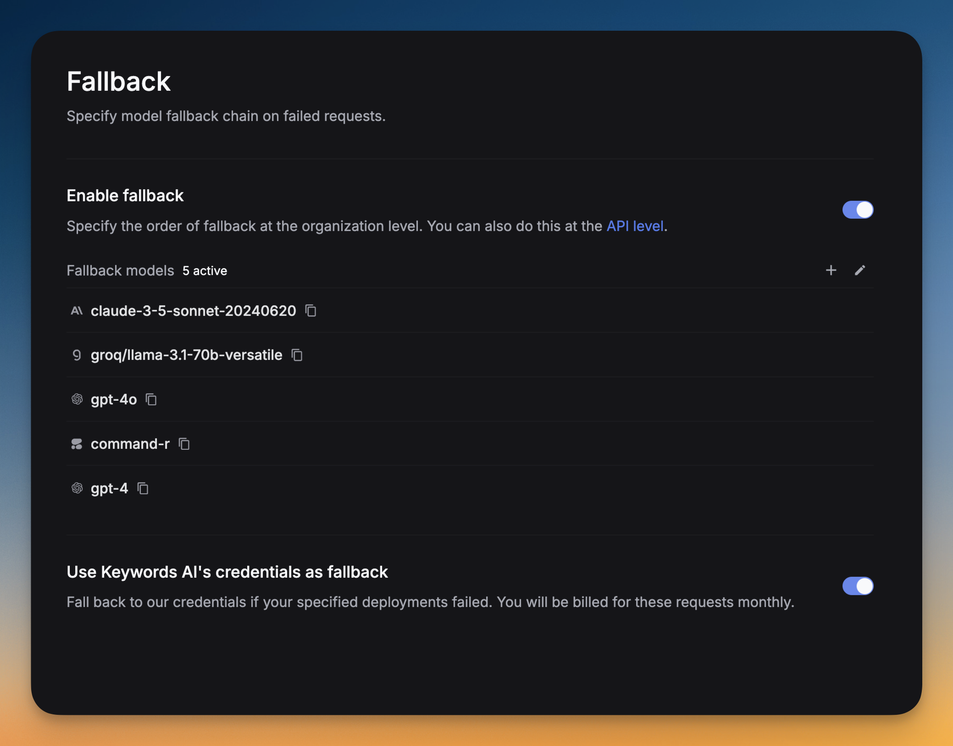Copy groq/llama-3.1-70b-versatile model name

297,355
